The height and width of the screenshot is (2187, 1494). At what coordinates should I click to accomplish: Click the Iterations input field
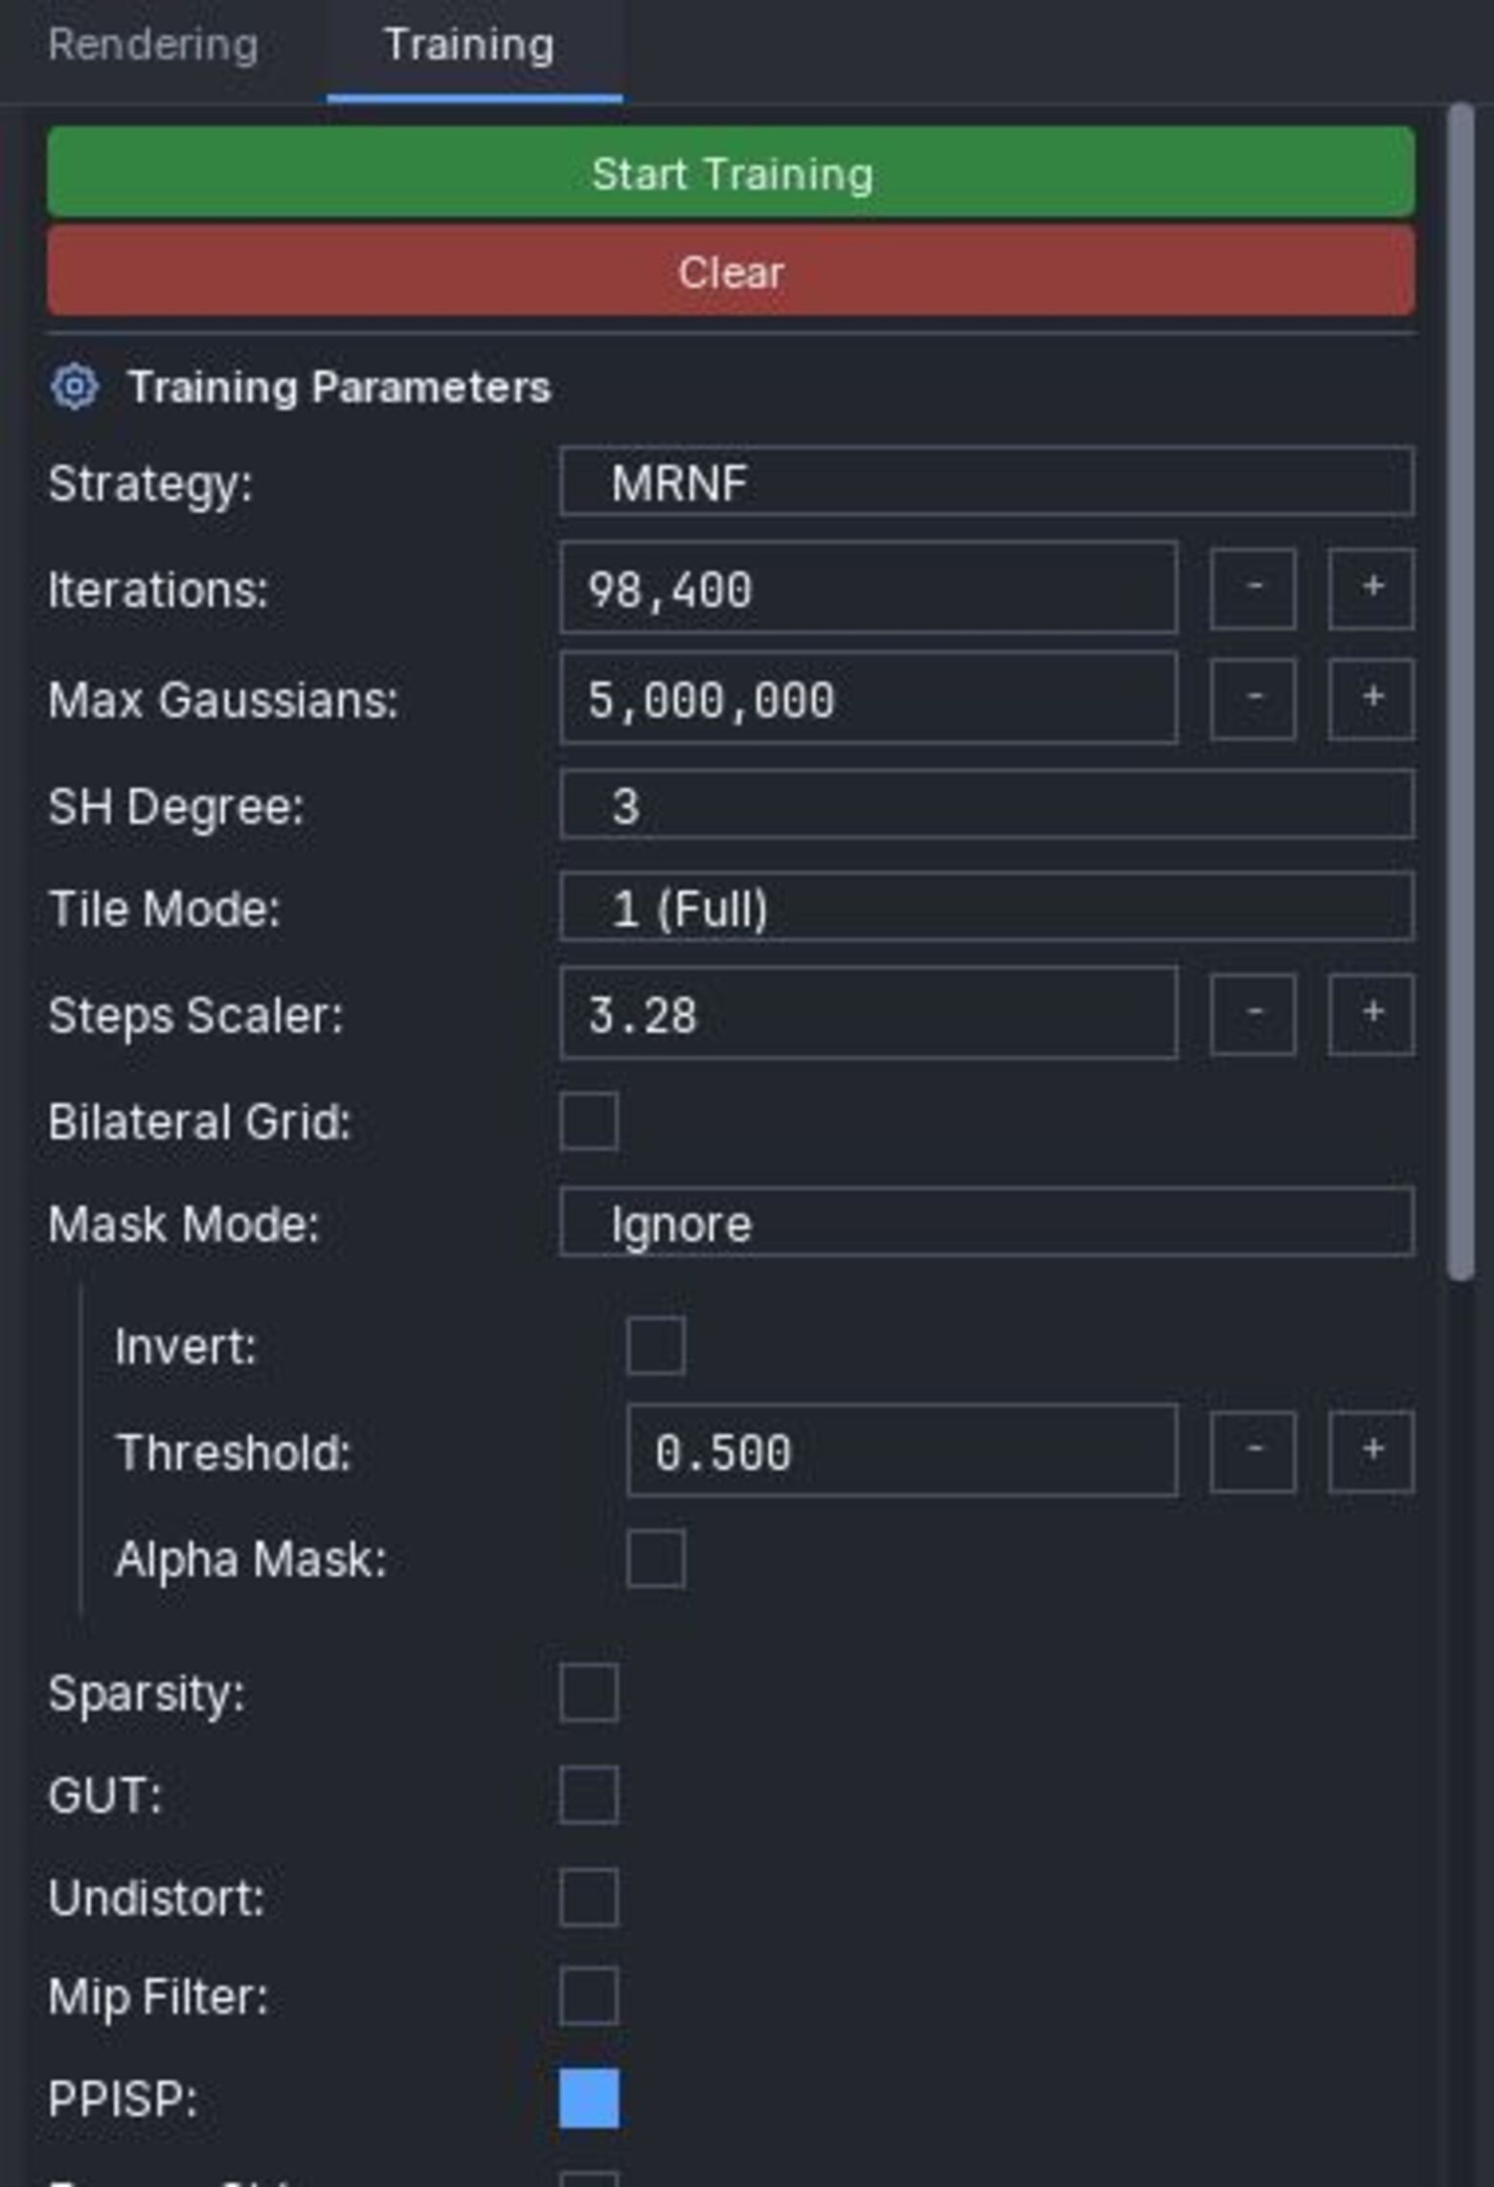[x=868, y=588]
